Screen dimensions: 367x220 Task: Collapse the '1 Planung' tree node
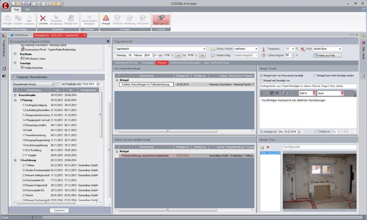pos(15,100)
